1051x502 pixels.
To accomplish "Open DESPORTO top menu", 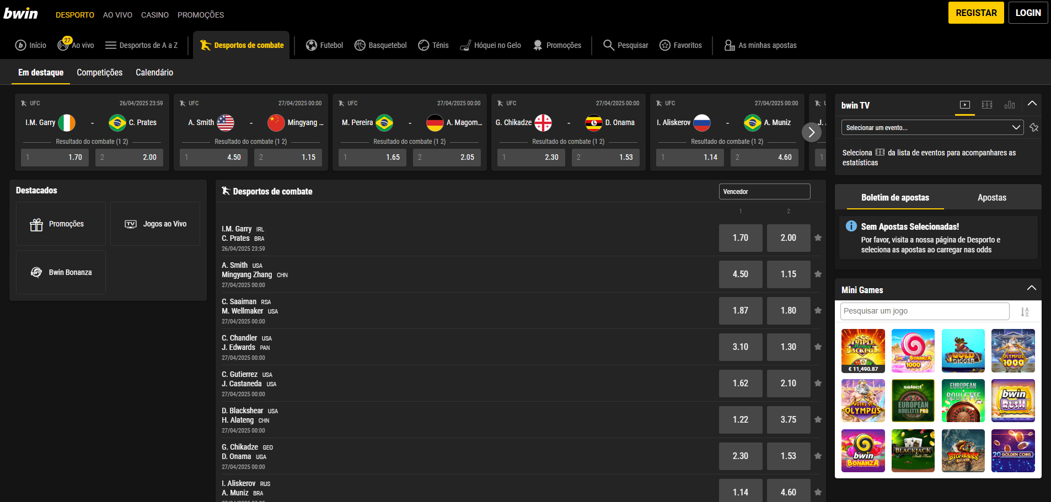I will 75,15.
